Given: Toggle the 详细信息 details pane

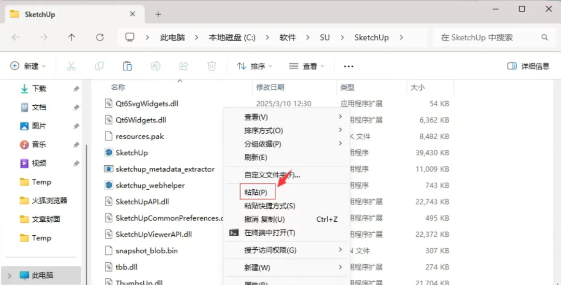Looking at the screenshot, I should pos(528,66).
